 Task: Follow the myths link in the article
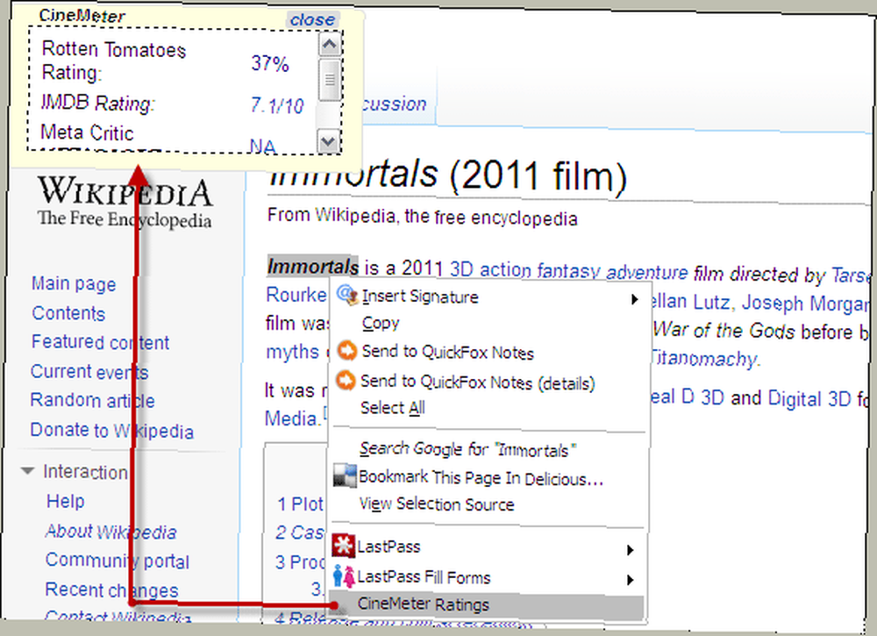(293, 352)
